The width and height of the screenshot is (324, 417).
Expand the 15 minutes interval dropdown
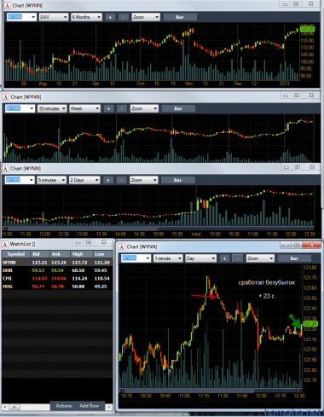click(52, 108)
